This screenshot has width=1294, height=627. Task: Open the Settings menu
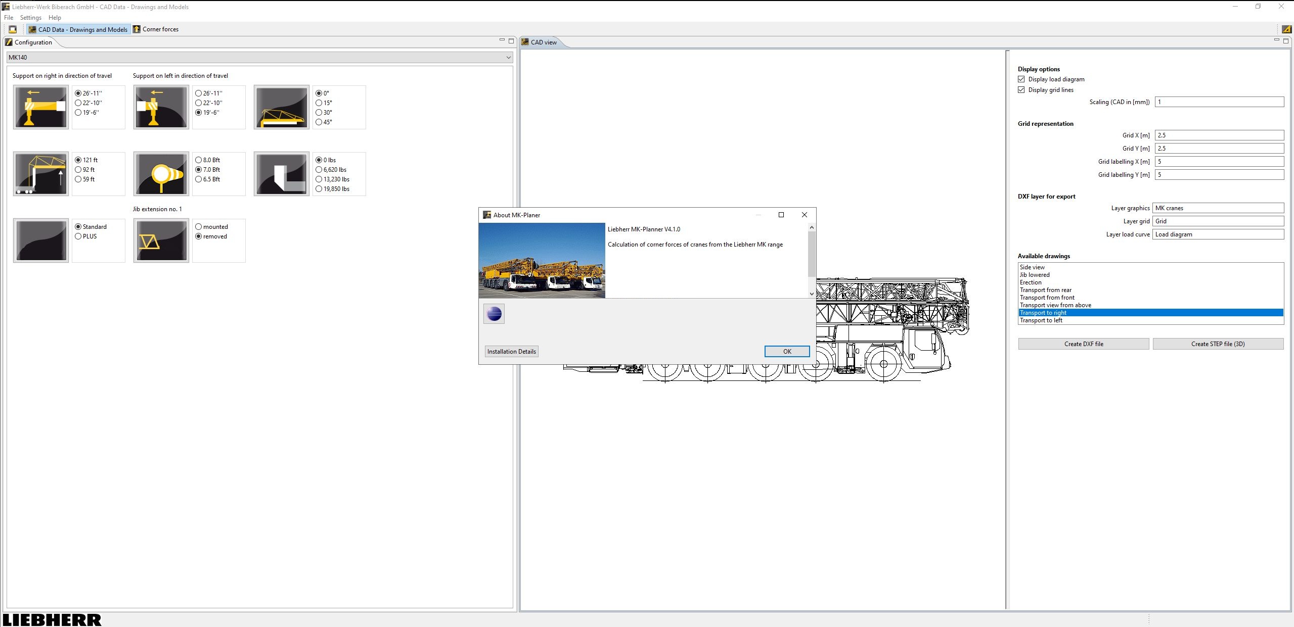point(30,17)
